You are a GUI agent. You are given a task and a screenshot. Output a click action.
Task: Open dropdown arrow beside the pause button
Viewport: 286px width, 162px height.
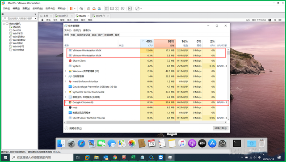(75, 9)
